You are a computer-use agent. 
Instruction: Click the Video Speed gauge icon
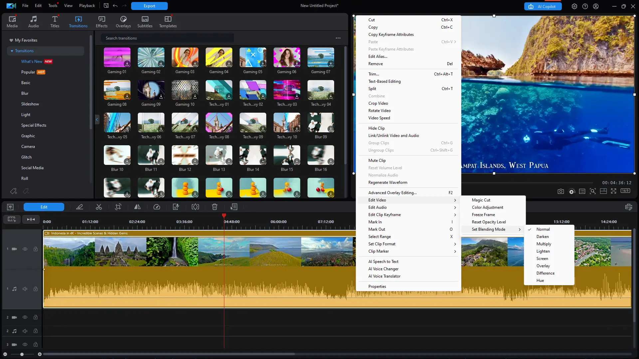(x=157, y=207)
